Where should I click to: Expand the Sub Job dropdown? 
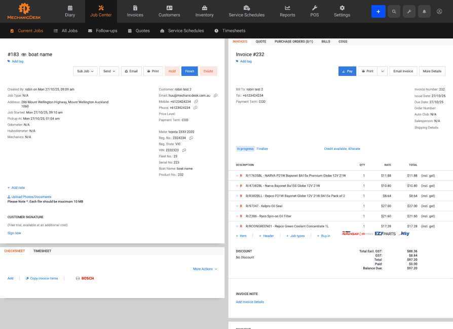[85, 71]
